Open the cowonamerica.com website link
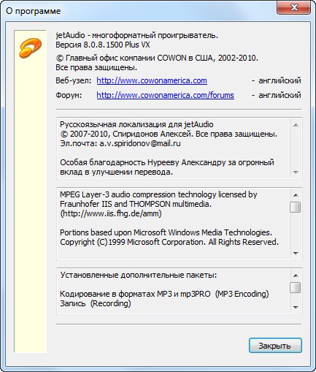Screen dimensions: 316x372 point(152,80)
